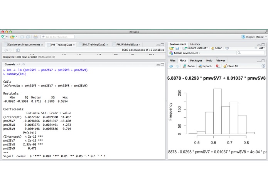Expand the recent files dropdown arrow

[17, 37]
